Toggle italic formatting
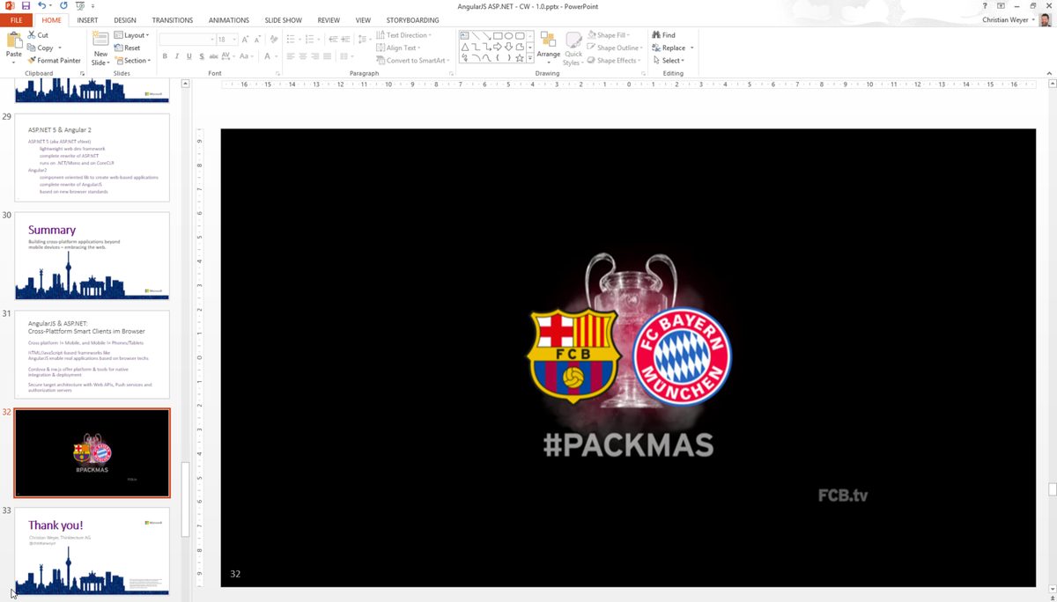Screen dimensions: 1057x602 click(177, 56)
